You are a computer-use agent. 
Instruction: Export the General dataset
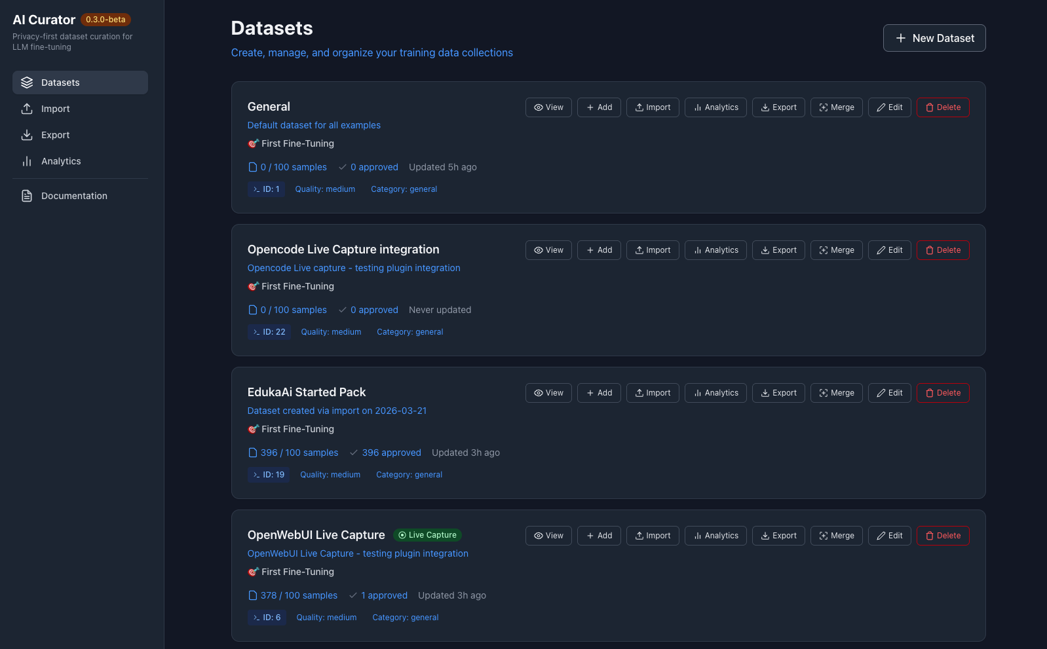pyautogui.click(x=778, y=107)
